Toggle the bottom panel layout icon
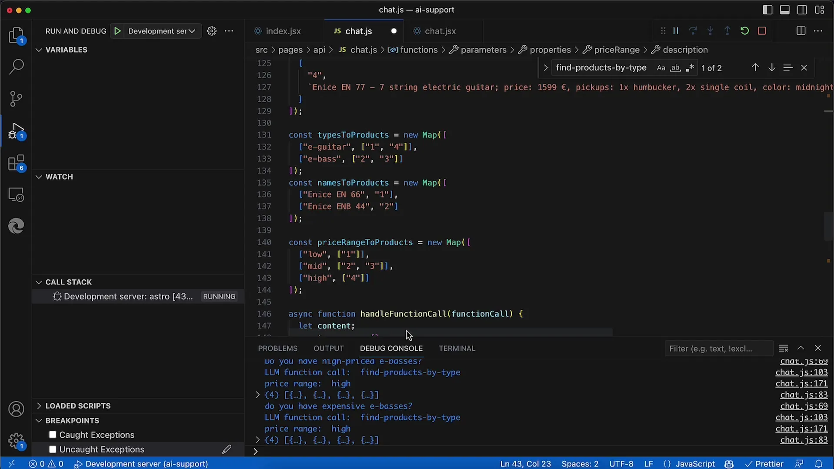The image size is (834, 469). (785, 10)
